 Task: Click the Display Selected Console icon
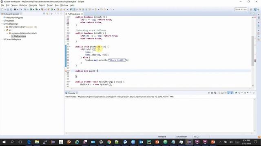click(x=239, y=93)
